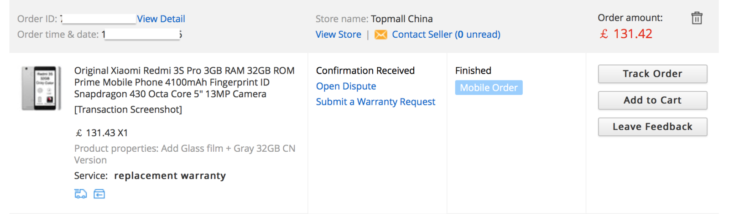Open Contact Seller messages link
The height and width of the screenshot is (214, 729).
click(x=446, y=35)
